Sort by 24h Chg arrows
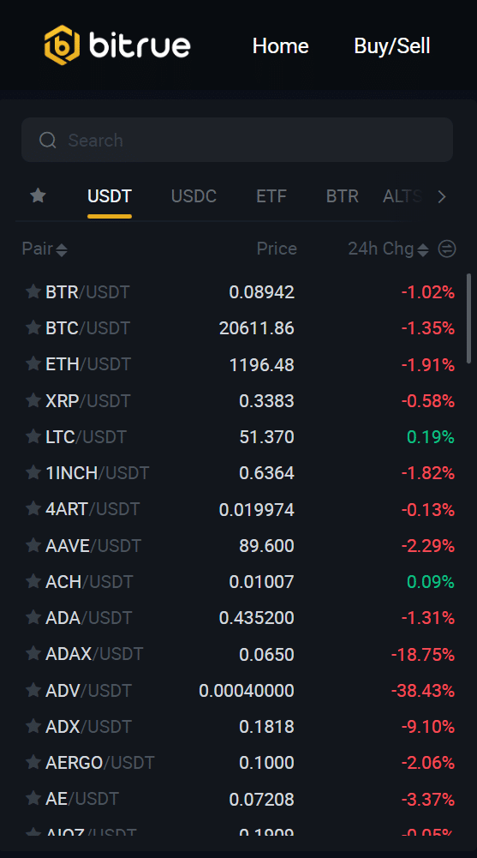The image size is (477, 858). click(422, 250)
